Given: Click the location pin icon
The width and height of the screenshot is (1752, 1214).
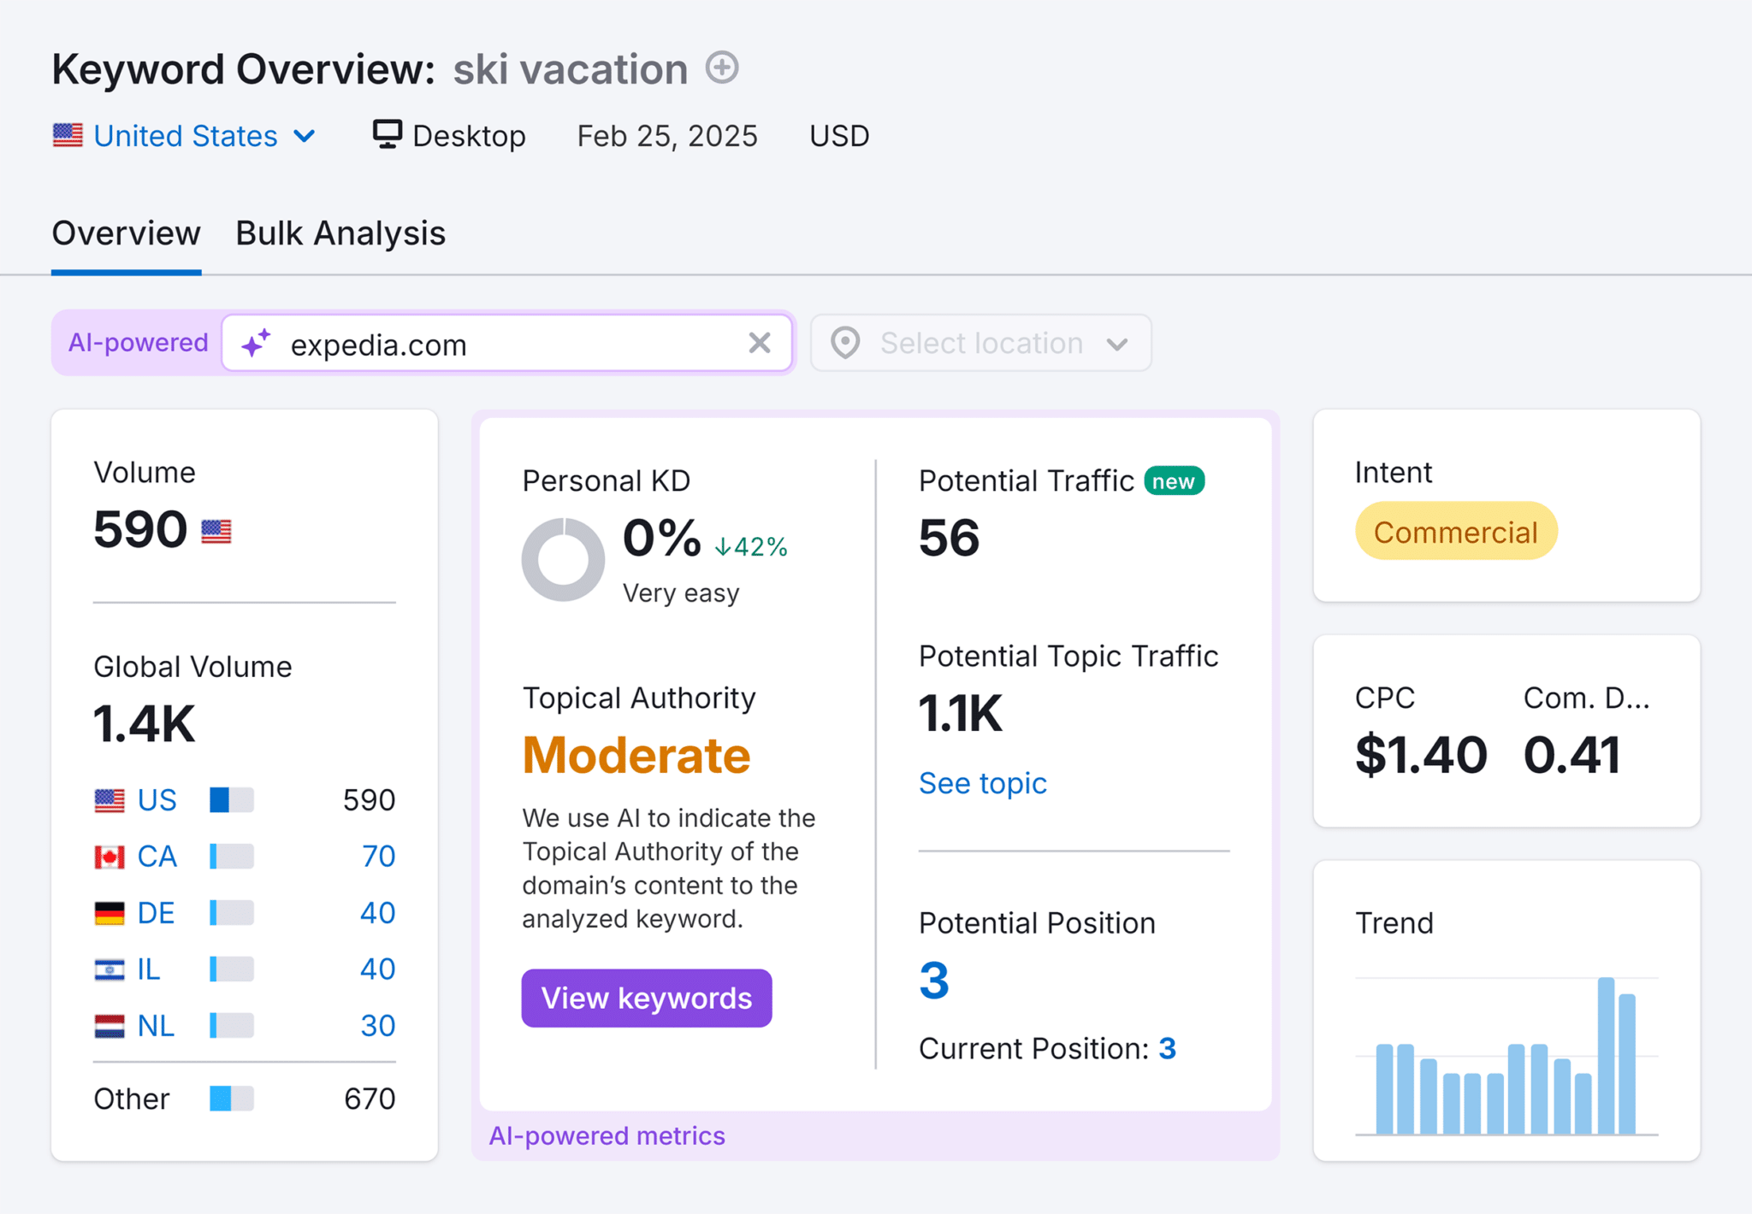Looking at the screenshot, I should pos(845,343).
